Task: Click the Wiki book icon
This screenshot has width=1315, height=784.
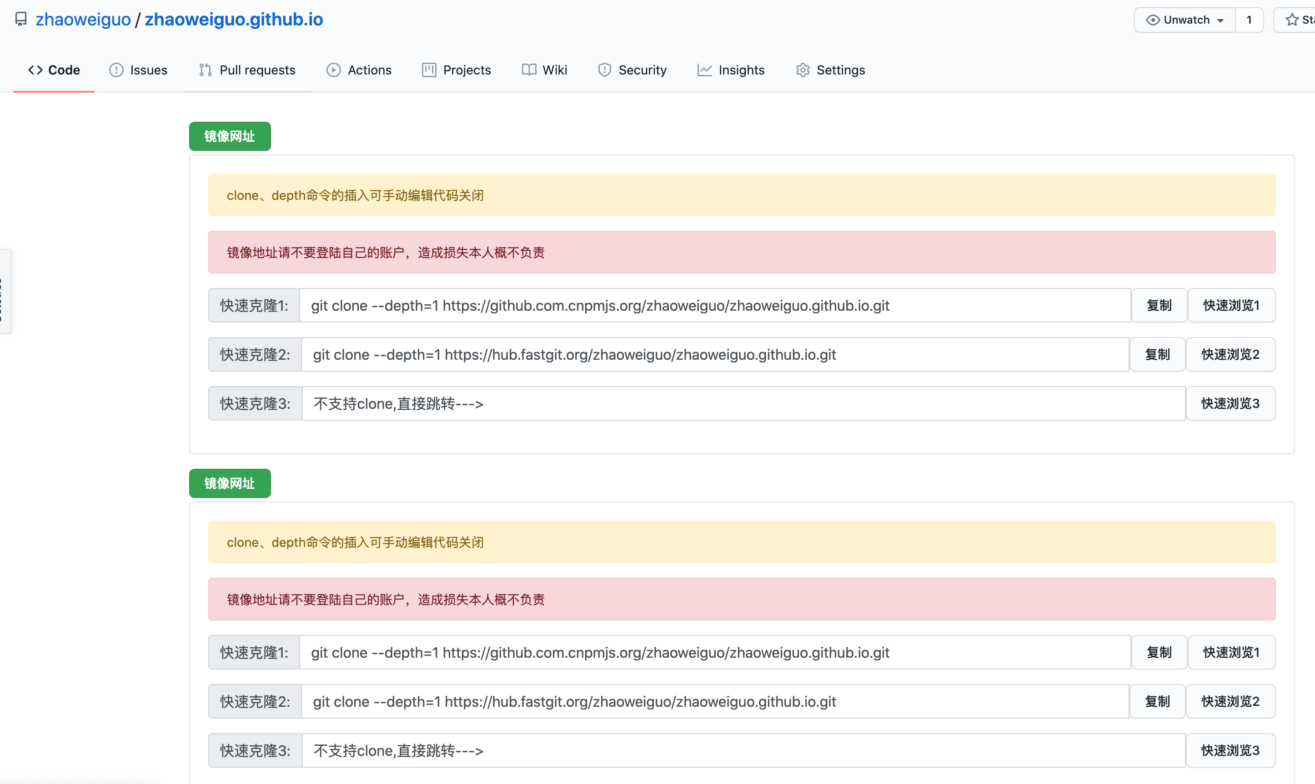Action: (x=529, y=70)
